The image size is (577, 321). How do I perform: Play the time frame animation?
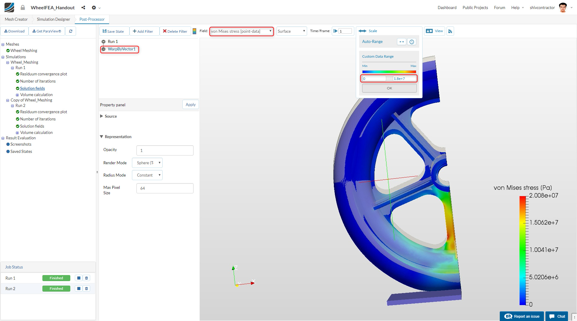tap(335, 31)
